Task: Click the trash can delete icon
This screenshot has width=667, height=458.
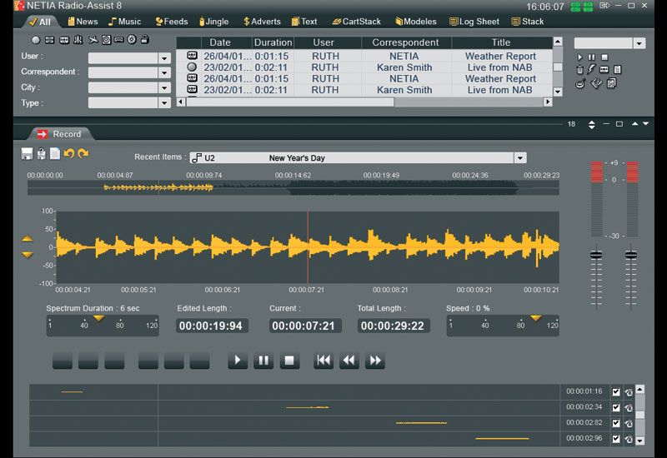Action: pos(579,70)
